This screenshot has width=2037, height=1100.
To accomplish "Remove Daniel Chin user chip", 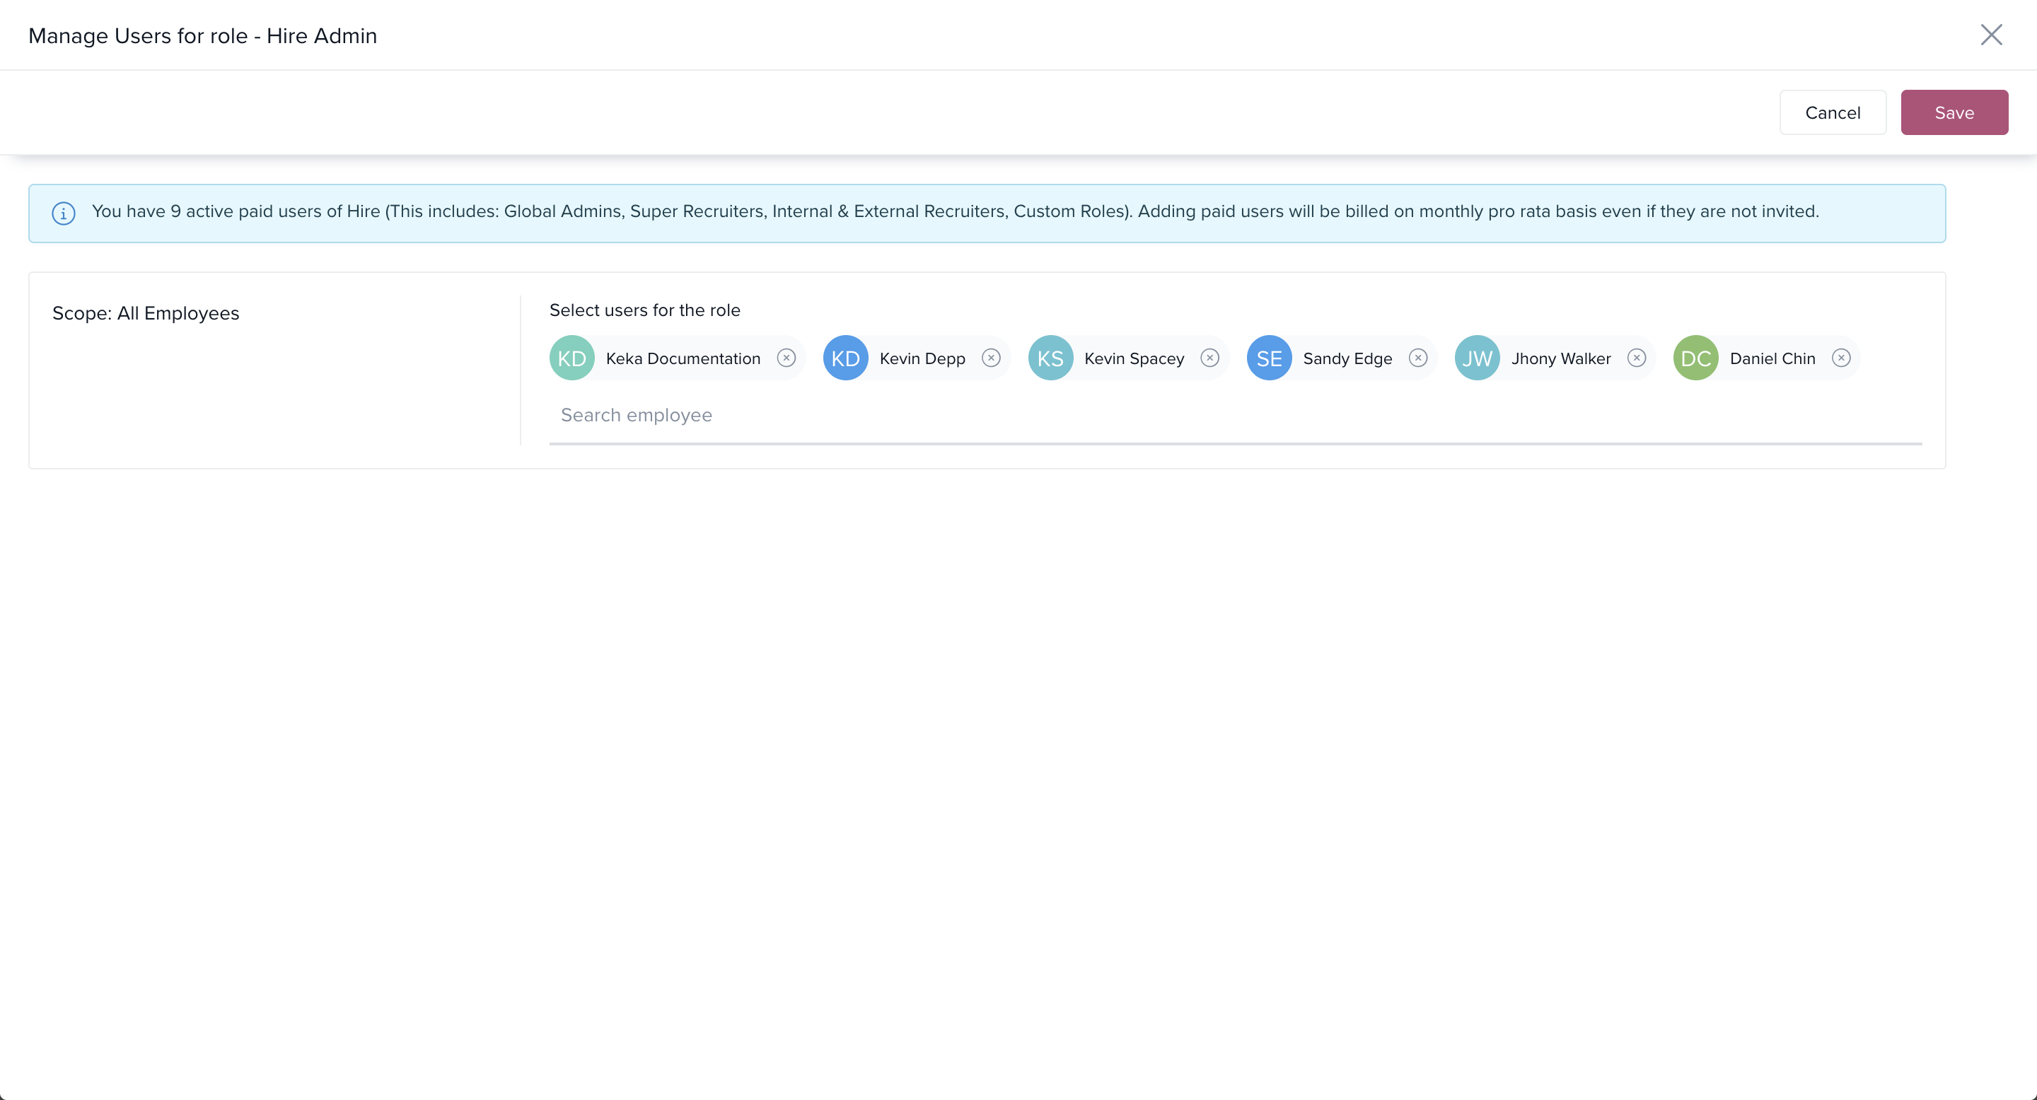I will click(x=1841, y=358).
